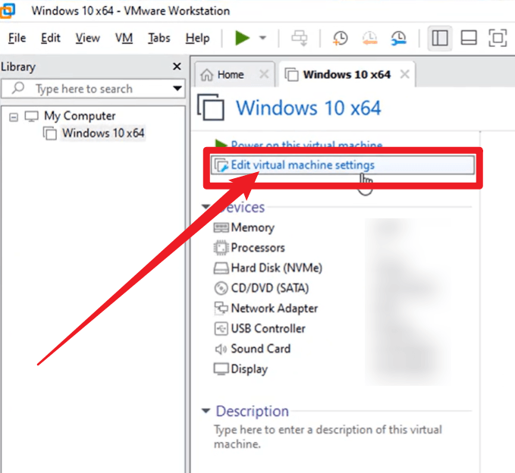
Task: Click the Network Adapter icon
Action: [221, 309]
